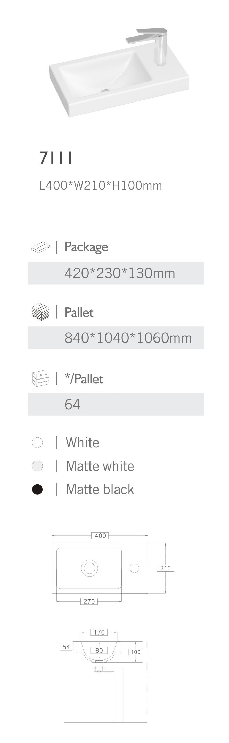The width and height of the screenshot is (229, 743).
Task: Click the chrome faucet in the photo
Action: [155, 43]
